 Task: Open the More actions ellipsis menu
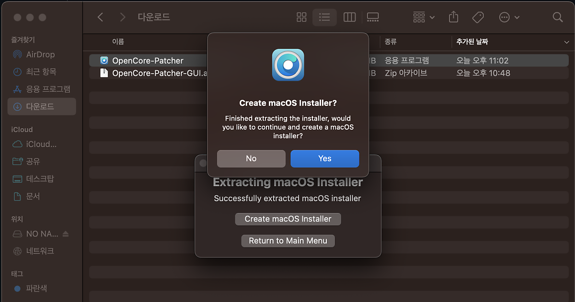pos(509,17)
